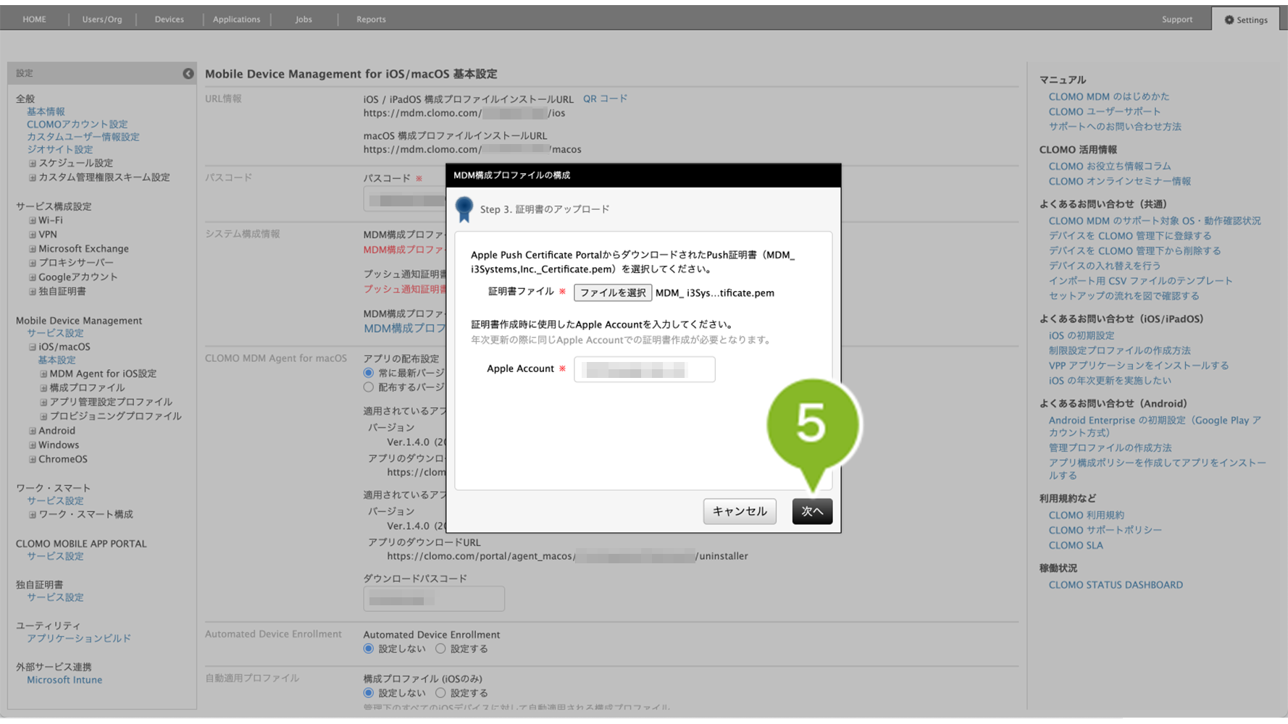Open CLOMO ユーザーサポート link

click(x=1104, y=111)
